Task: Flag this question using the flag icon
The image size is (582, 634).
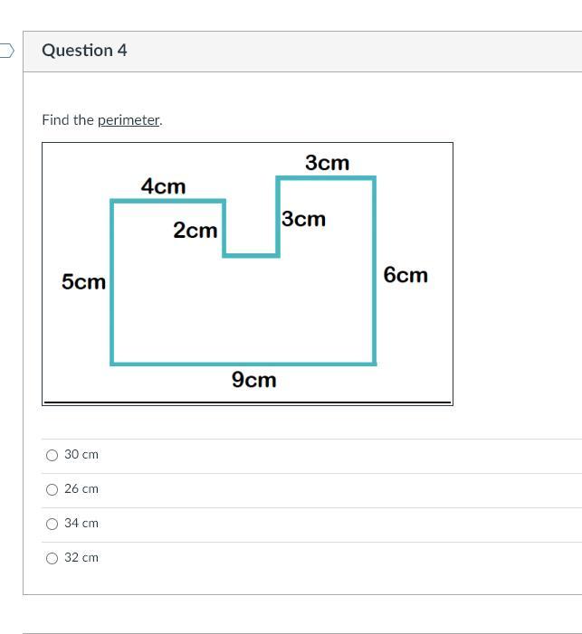Action: click(x=6, y=51)
